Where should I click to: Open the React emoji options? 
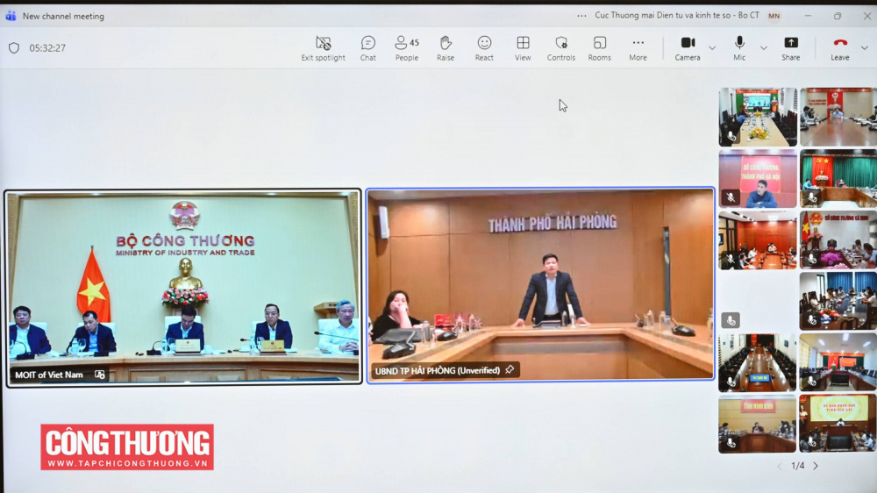[x=484, y=48]
